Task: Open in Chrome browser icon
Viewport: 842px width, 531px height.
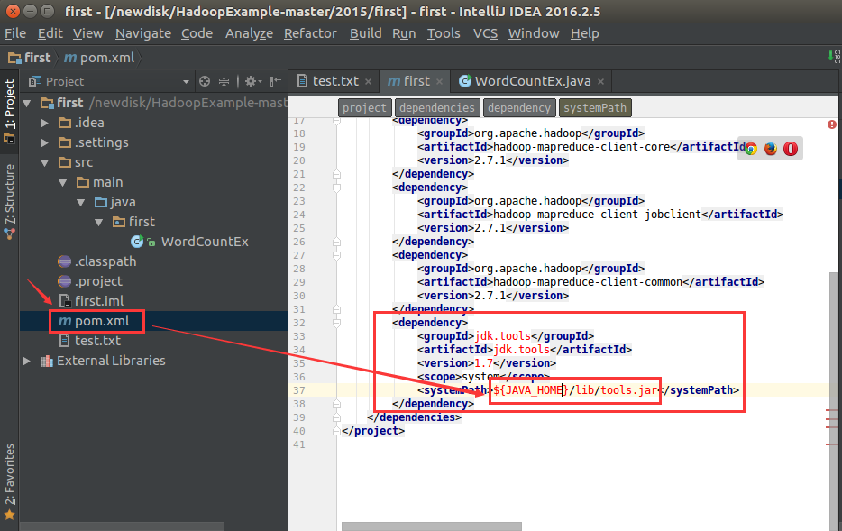Action: [750, 149]
